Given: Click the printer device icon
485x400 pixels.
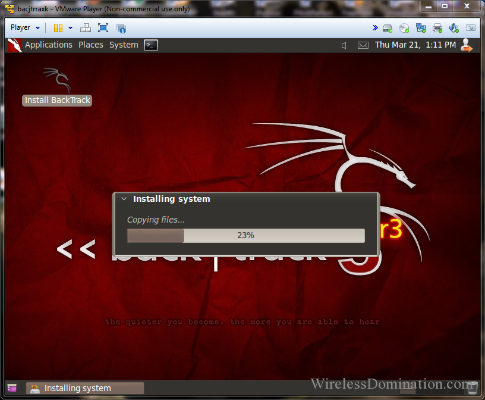Looking at the screenshot, I should pyautogui.click(x=437, y=28).
